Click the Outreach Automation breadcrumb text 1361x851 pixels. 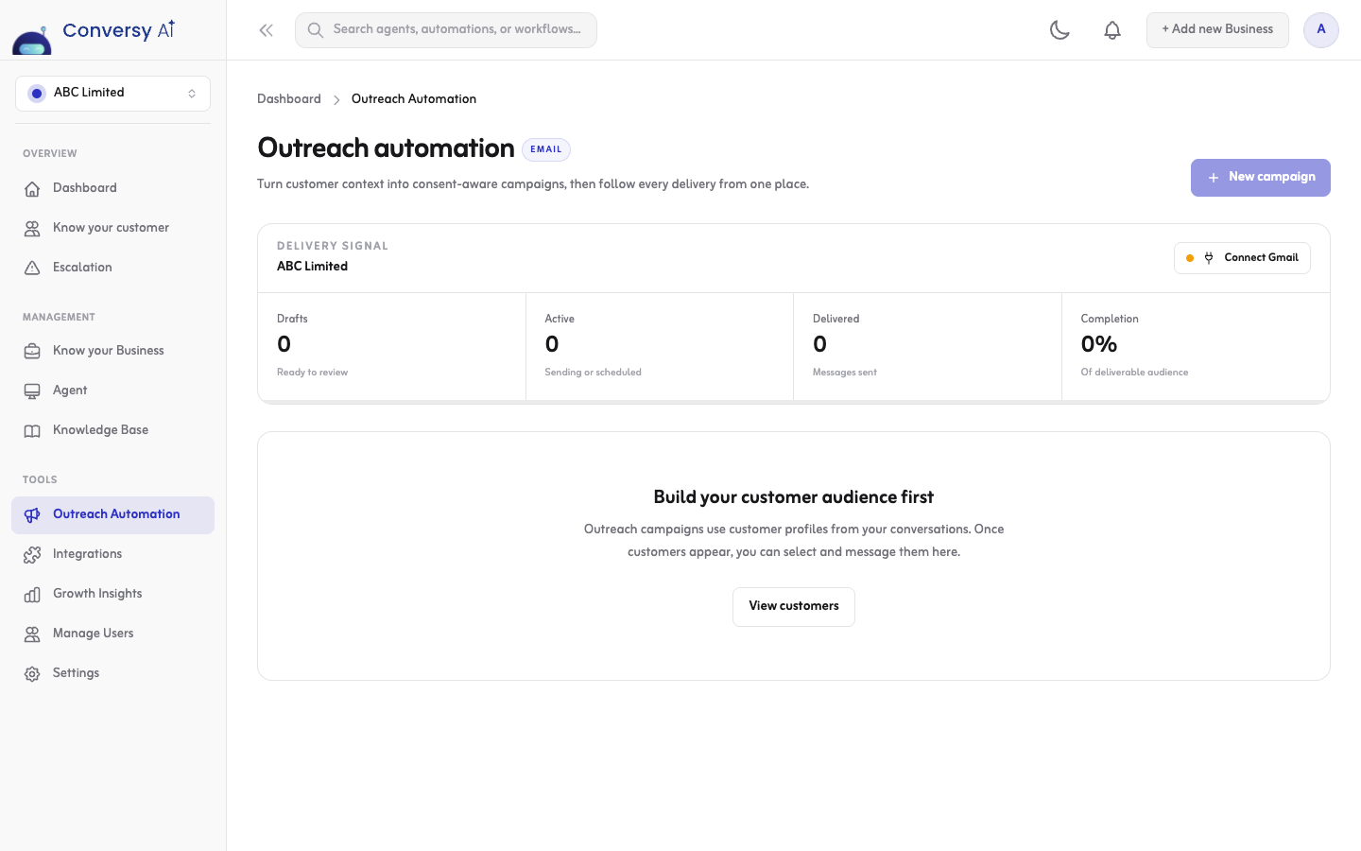click(x=414, y=99)
